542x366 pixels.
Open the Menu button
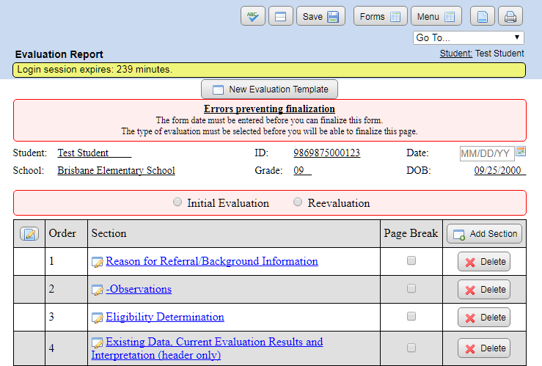click(x=436, y=16)
